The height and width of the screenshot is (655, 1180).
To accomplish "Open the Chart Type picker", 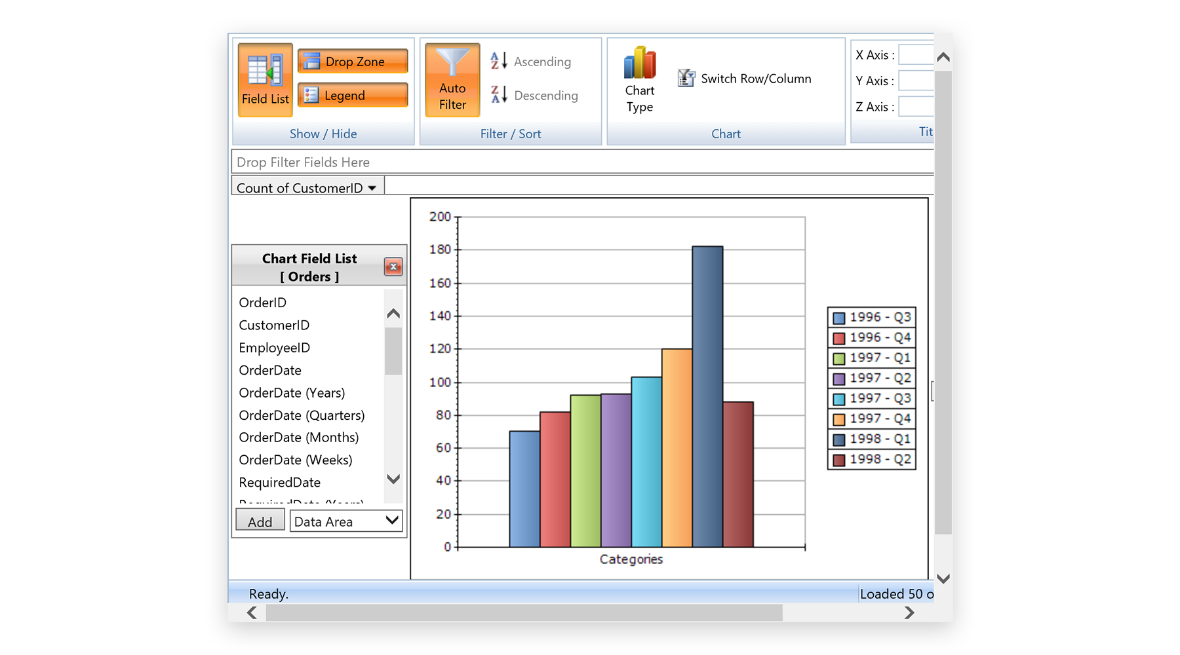I will pos(639,80).
